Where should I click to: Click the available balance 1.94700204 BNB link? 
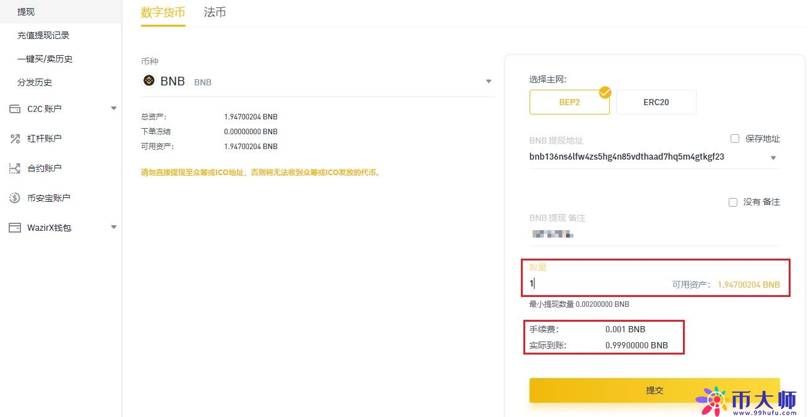[749, 285]
